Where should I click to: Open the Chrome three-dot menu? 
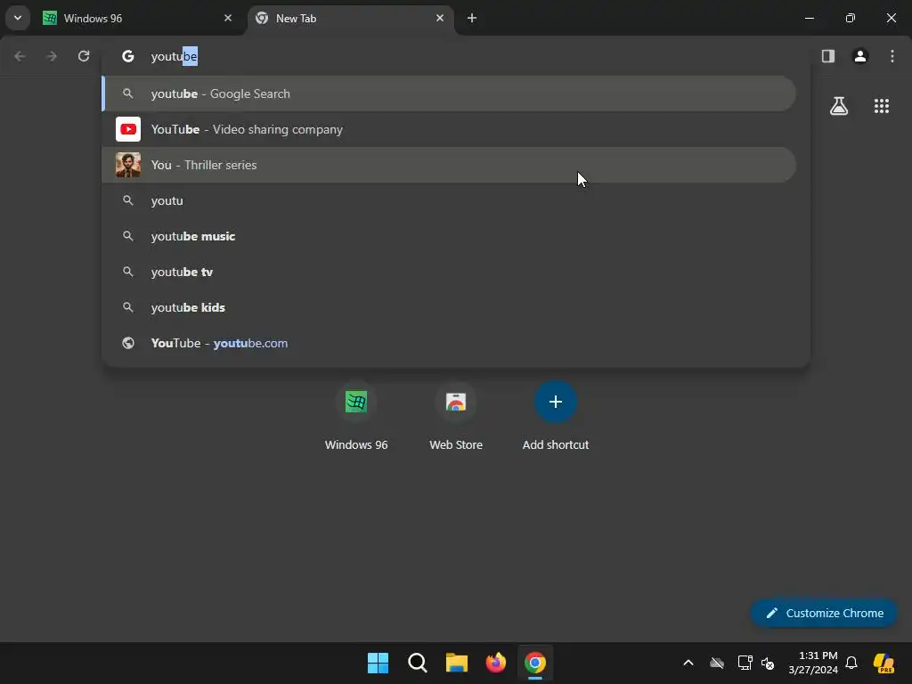point(892,56)
